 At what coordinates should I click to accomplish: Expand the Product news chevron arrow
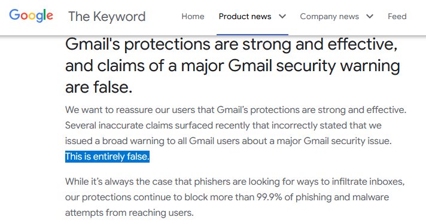pyautogui.click(x=282, y=17)
